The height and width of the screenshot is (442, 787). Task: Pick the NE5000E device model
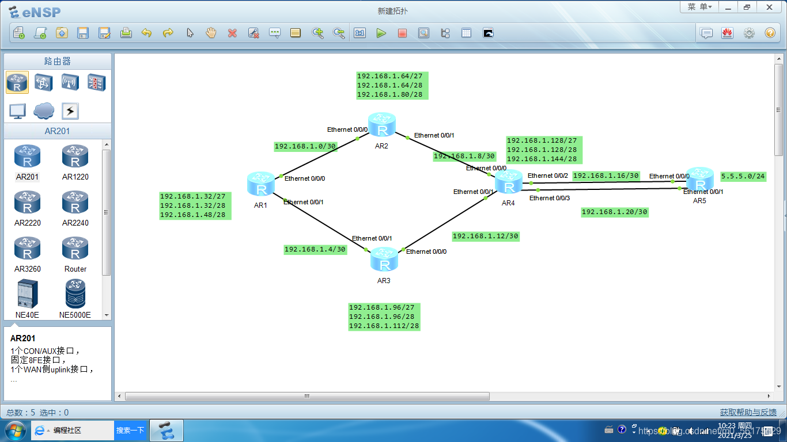coord(75,299)
